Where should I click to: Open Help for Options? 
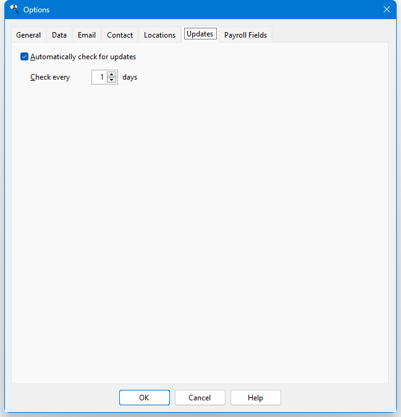tap(256, 398)
